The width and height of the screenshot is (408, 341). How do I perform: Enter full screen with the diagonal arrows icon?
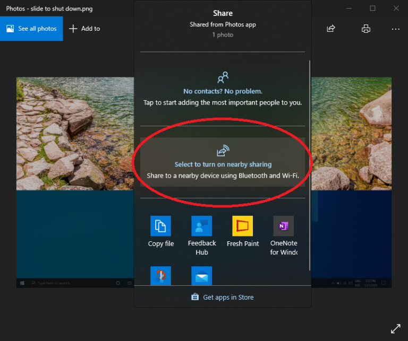click(x=396, y=329)
